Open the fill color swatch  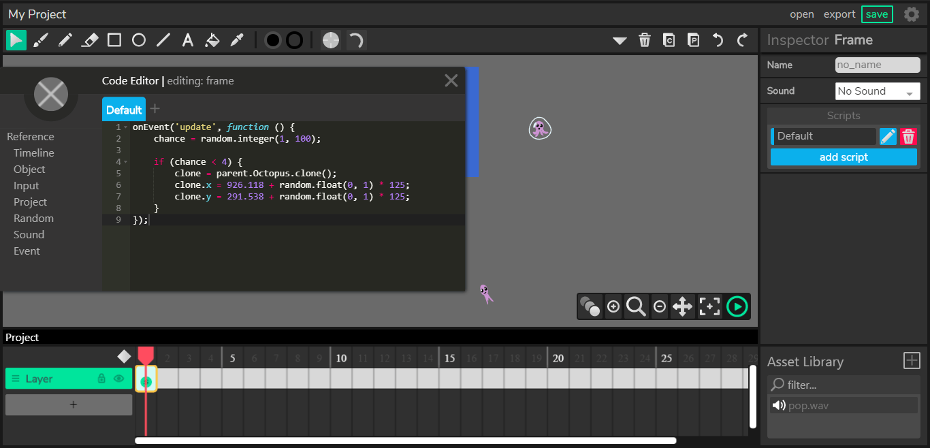273,40
